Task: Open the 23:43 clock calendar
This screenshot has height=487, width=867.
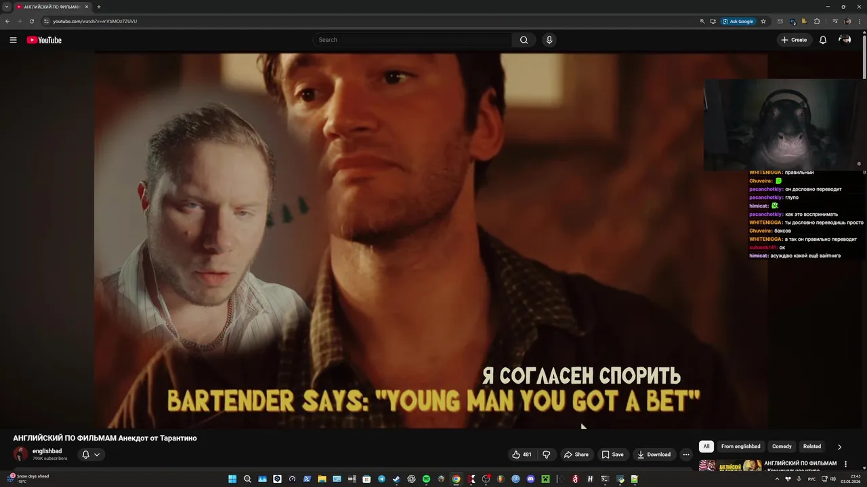Action: (851, 479)
